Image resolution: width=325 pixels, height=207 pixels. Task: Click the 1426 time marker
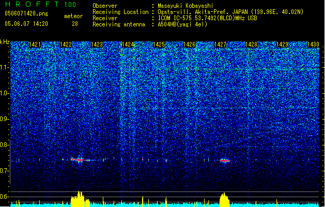point(190,45)
